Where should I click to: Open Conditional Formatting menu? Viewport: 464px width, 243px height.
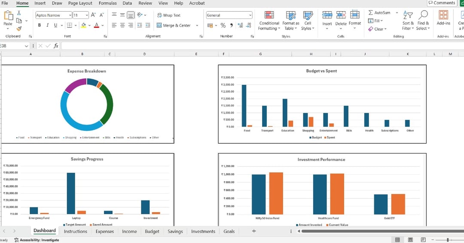point(269,21)
